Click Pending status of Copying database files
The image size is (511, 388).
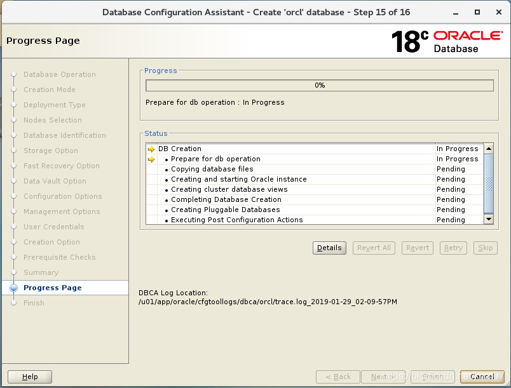click(x=451, y=169)
